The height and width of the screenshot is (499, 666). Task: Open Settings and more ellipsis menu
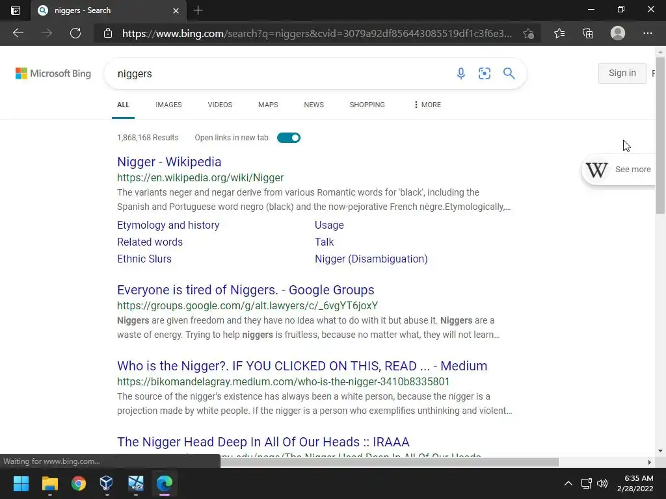pyautogui.click(x=647, y=33)
